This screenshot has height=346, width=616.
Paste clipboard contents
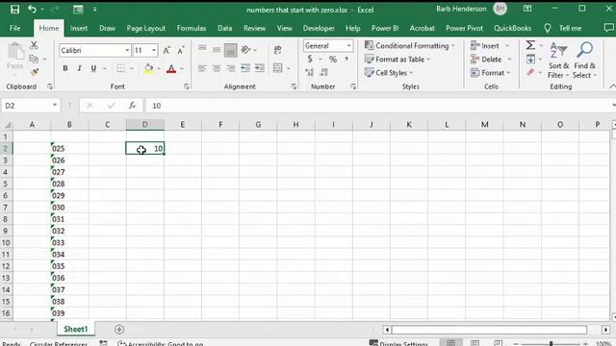coord(15,56)
